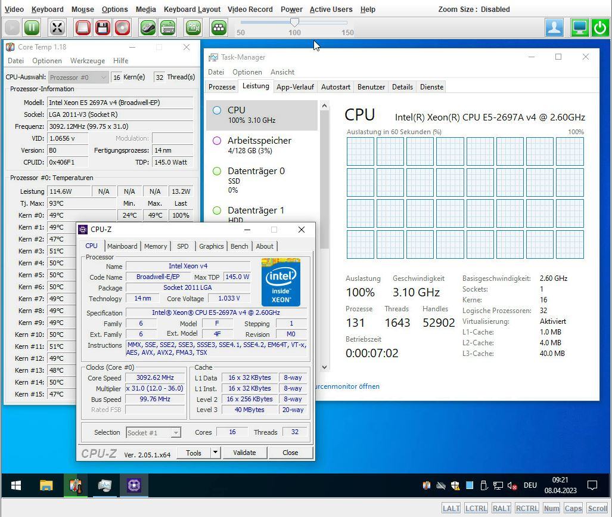The image size is (612, 517).
Task: Switch to Task Manager in the taskbar
Action: (x=105, y=485)
